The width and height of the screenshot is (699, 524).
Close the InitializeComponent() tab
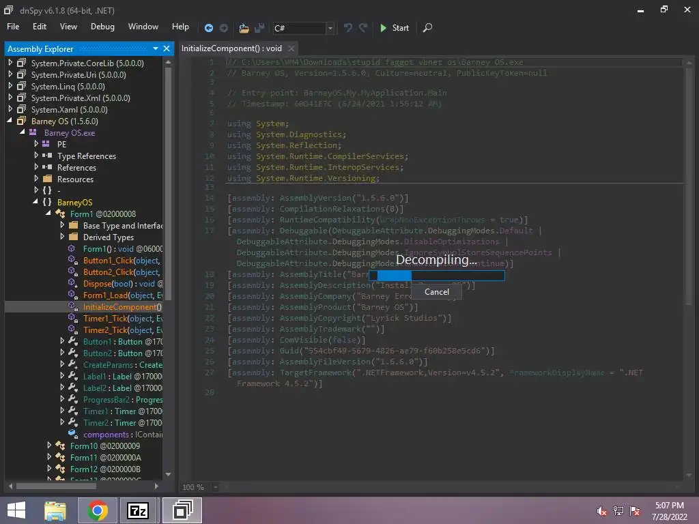291,48
